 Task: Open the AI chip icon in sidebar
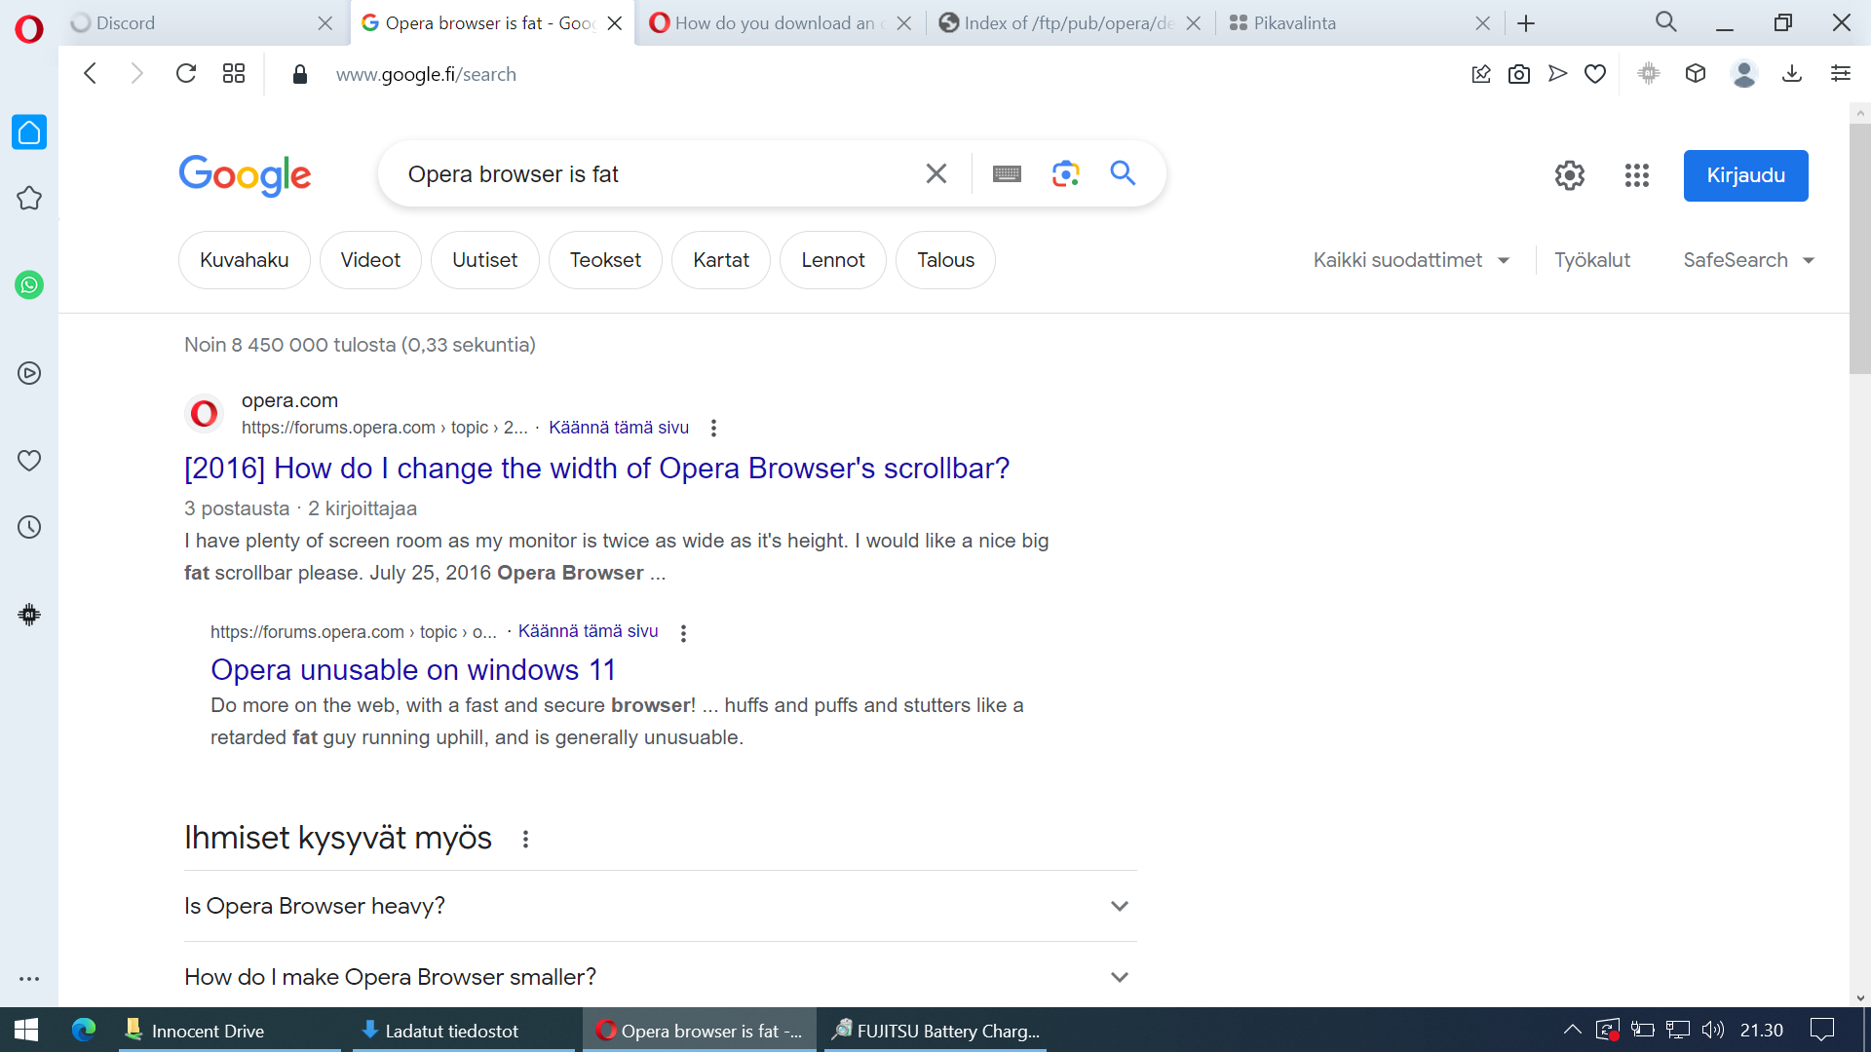pyautogui.click(x=29, y=615)
